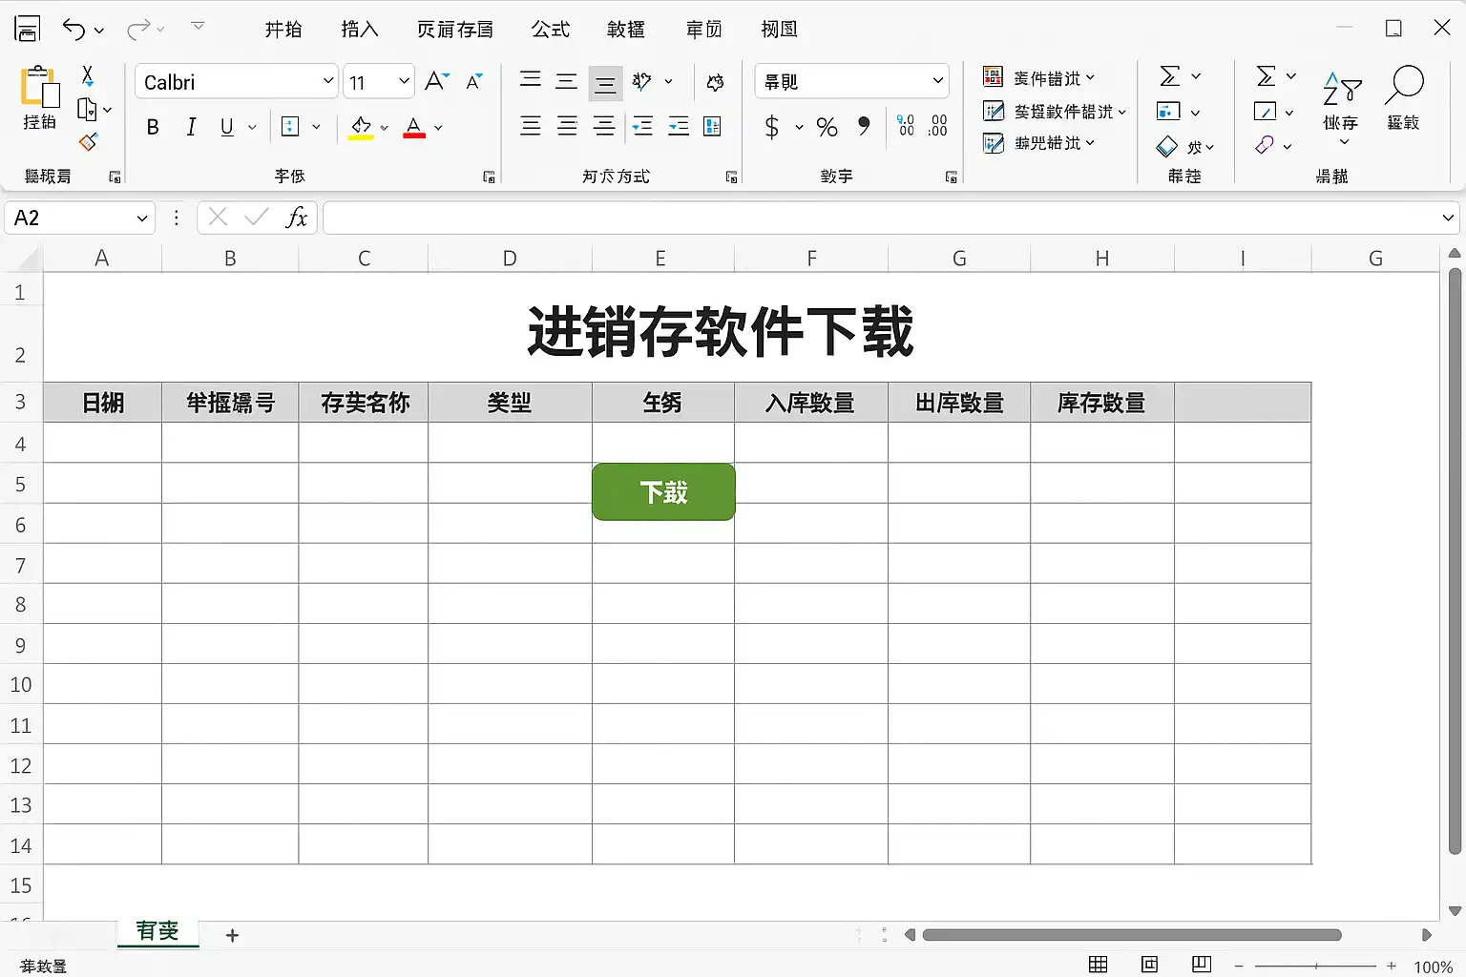Click the green 下载 button

[663, 492]
